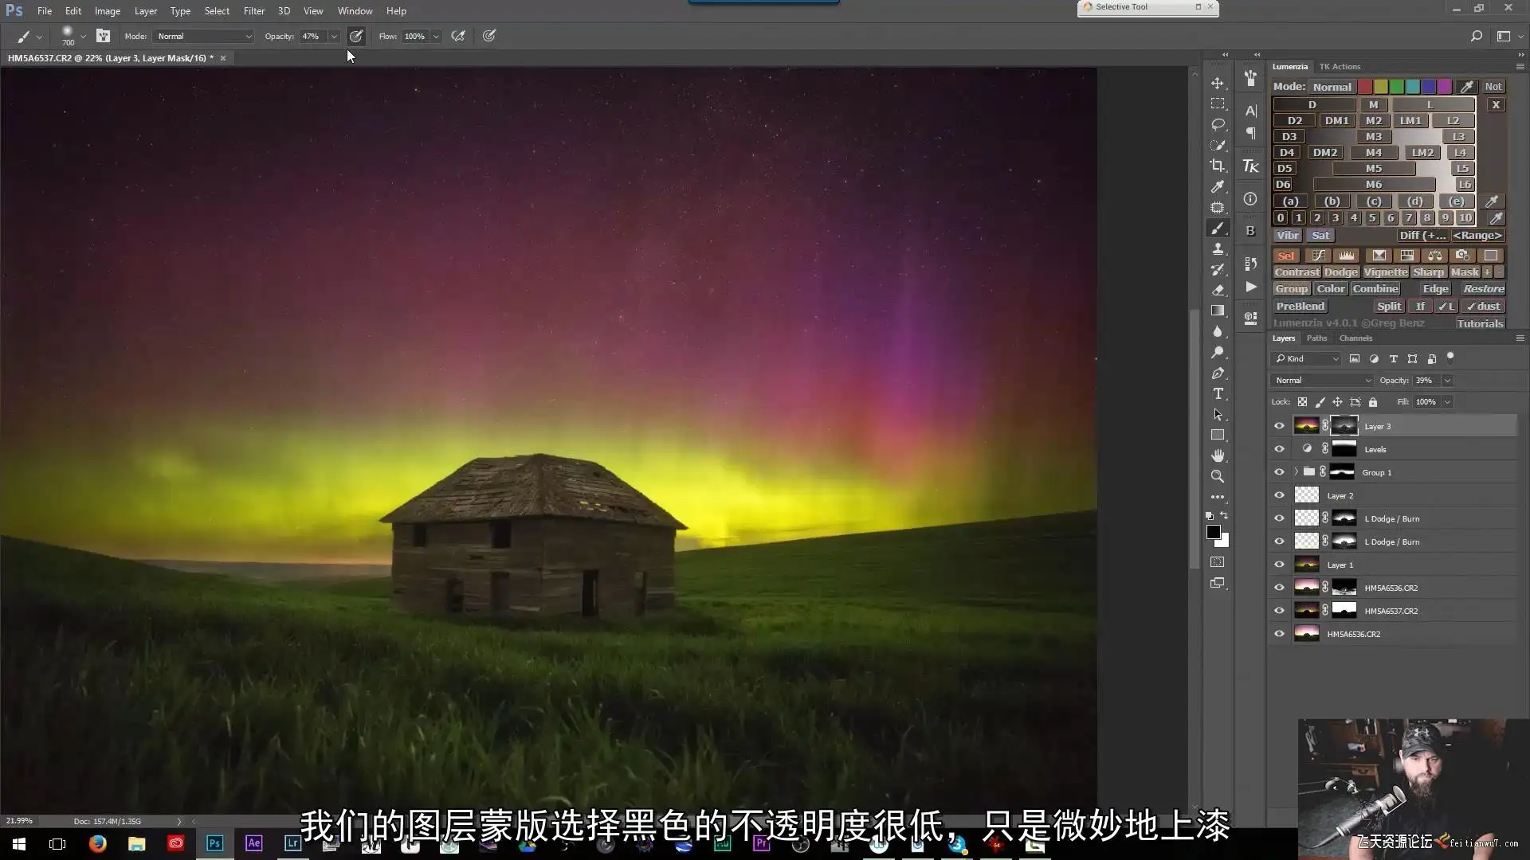1530x860 pixels.
Task: Open the Filter menu
Action: (253, 11)
